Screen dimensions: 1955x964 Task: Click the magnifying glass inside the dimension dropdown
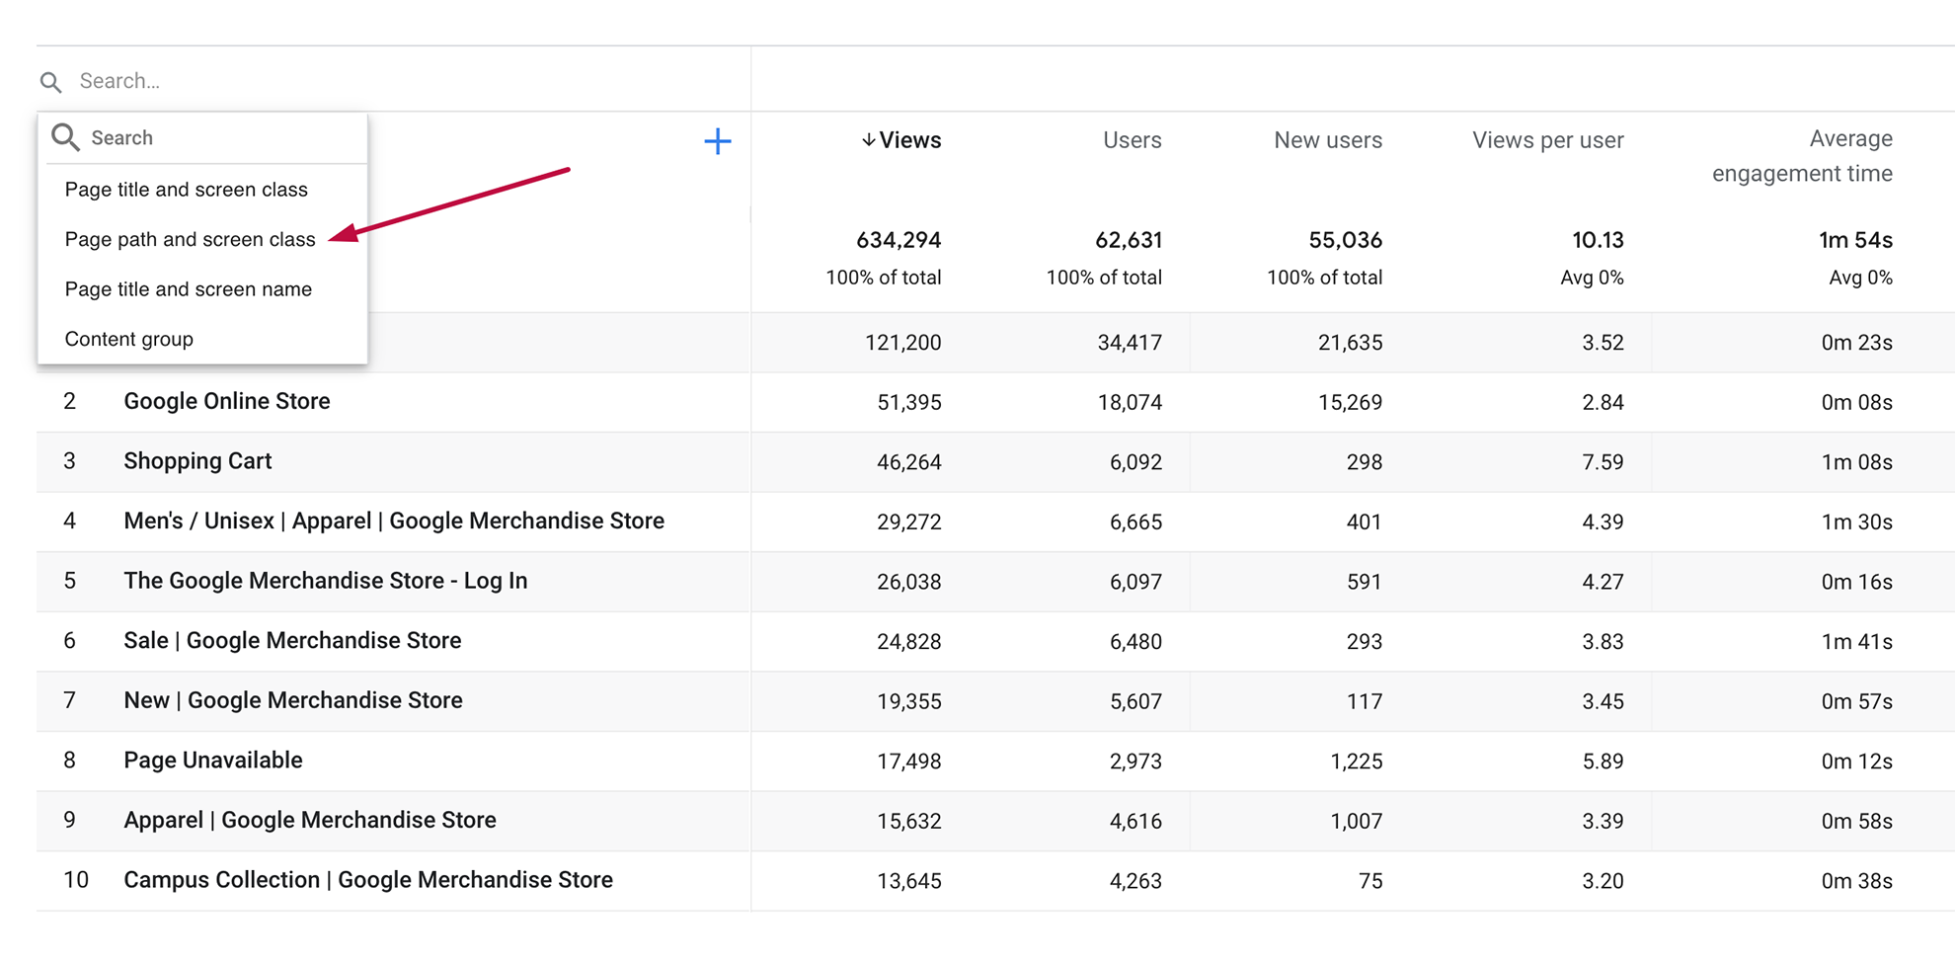click(65, 137)
